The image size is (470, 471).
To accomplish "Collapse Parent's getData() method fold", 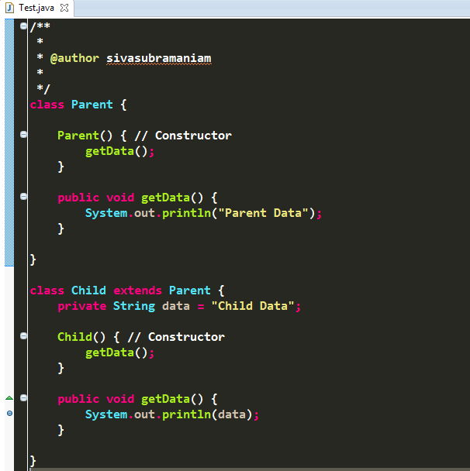I will click(x=23, y=197).
